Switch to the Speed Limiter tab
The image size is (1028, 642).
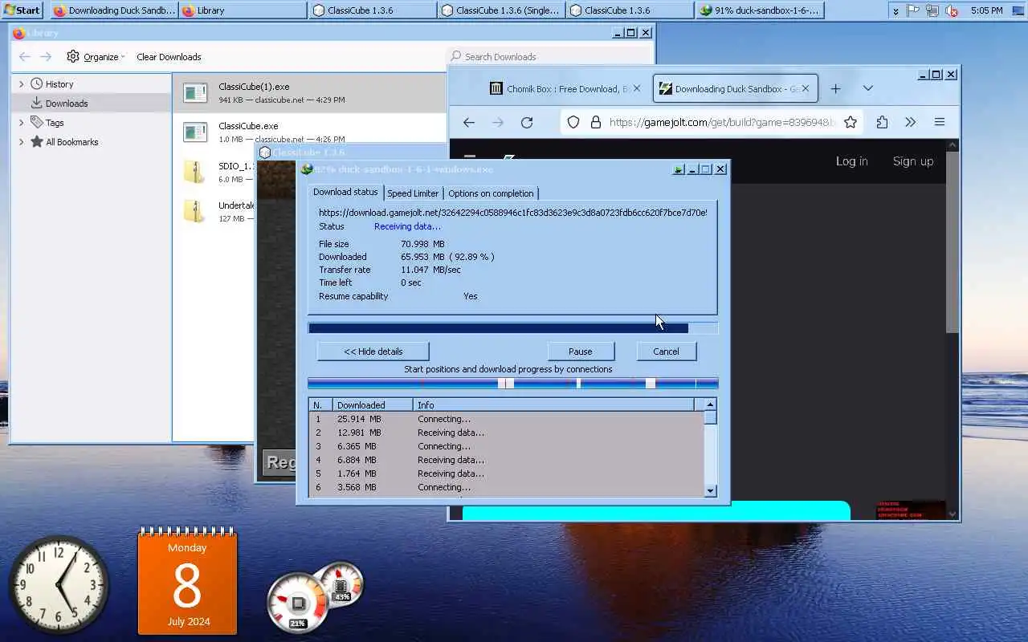click(413, 193)
